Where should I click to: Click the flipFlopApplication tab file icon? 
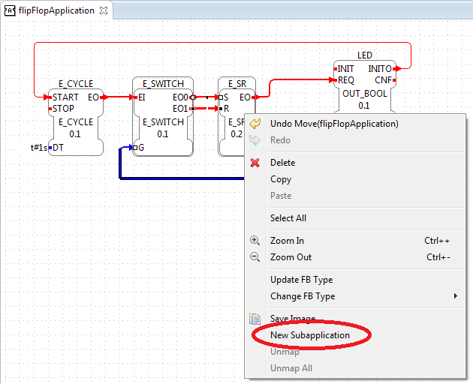[11, 10]
